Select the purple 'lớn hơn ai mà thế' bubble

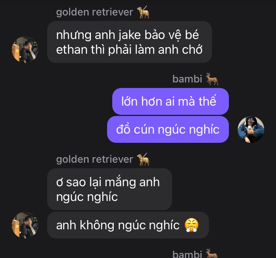(x=170, y=101)
